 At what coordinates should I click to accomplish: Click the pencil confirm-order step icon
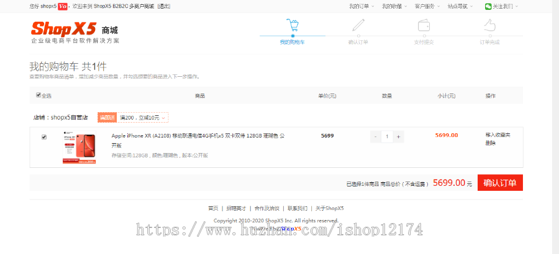pos(358,25)
